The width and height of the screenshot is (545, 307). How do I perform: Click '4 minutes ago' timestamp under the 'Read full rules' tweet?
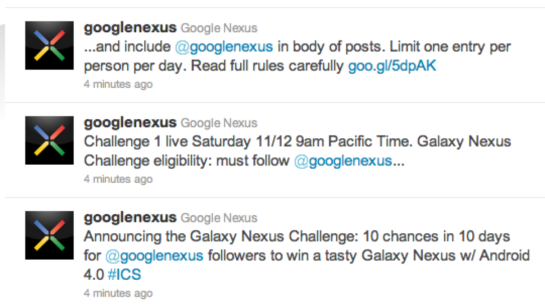[118, 85]
